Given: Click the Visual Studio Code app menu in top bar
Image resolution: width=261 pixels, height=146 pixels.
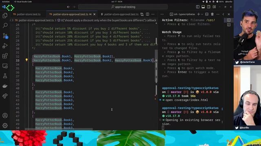Looking at the screenshot, I should (23, 2).
